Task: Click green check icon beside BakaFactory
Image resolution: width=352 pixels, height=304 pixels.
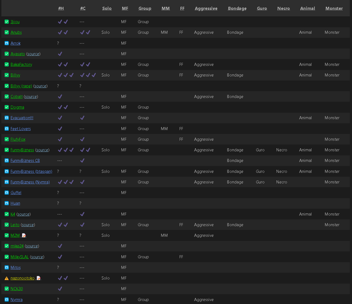Action: tap(7, 64)
